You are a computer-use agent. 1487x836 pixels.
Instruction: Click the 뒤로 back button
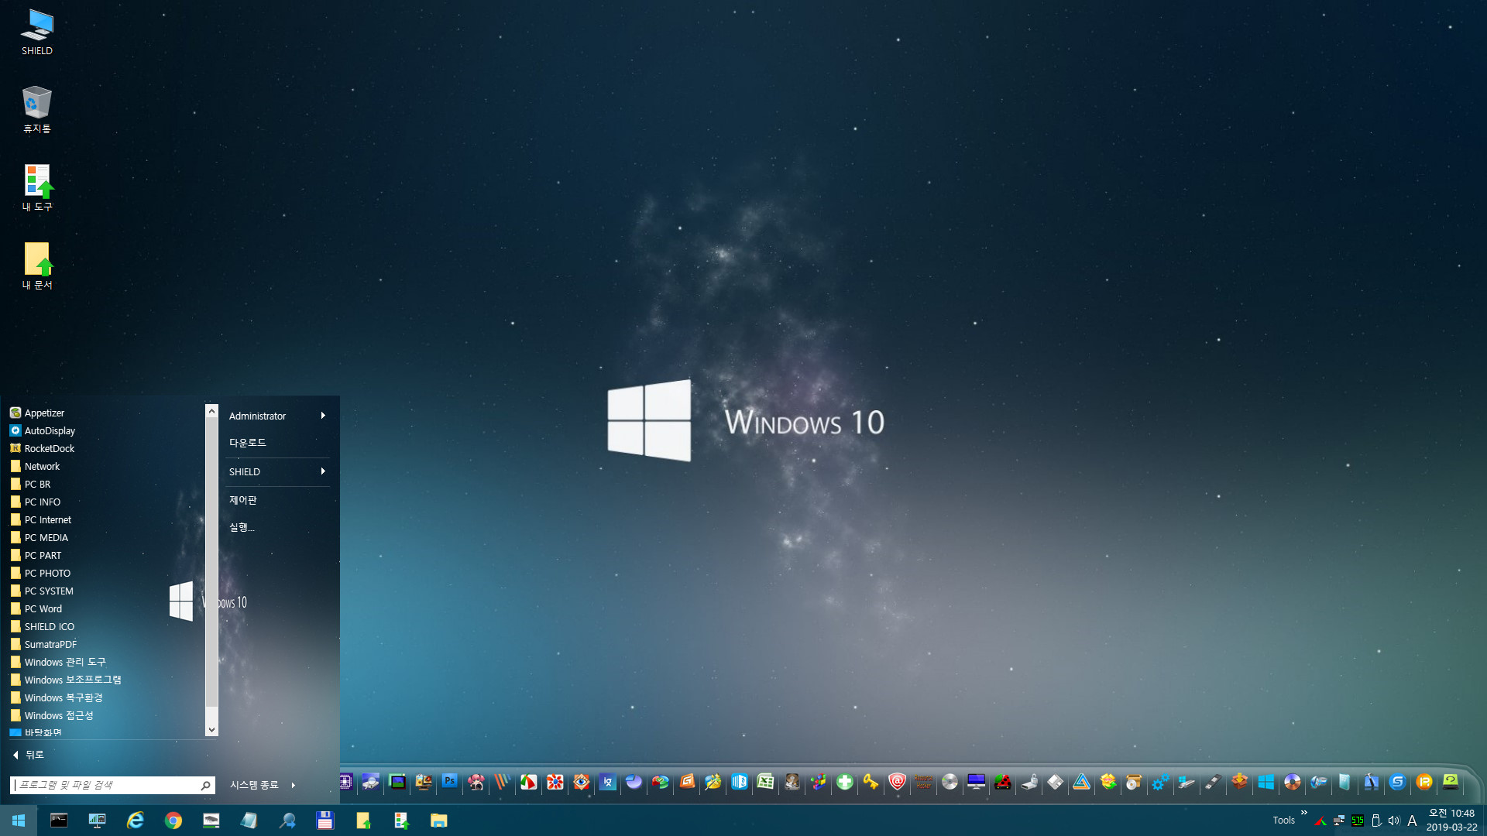pos(28,755)
